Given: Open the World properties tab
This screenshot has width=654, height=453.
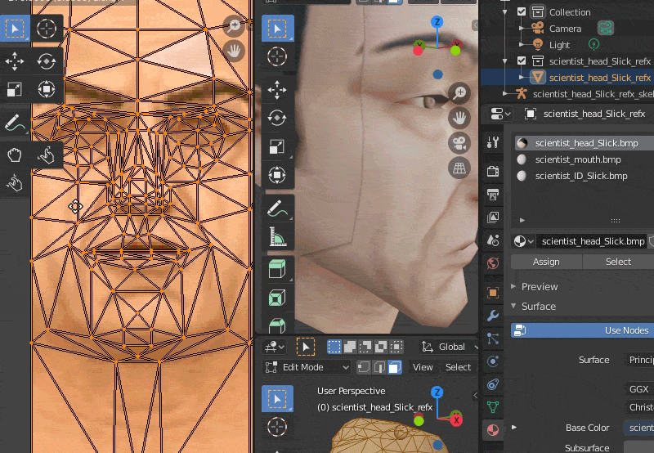Looking at the screenshot, I should [493, 263].
